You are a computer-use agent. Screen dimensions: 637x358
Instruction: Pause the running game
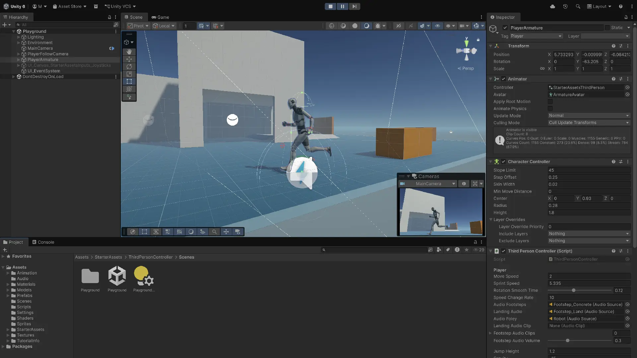[x=342, y=6]
